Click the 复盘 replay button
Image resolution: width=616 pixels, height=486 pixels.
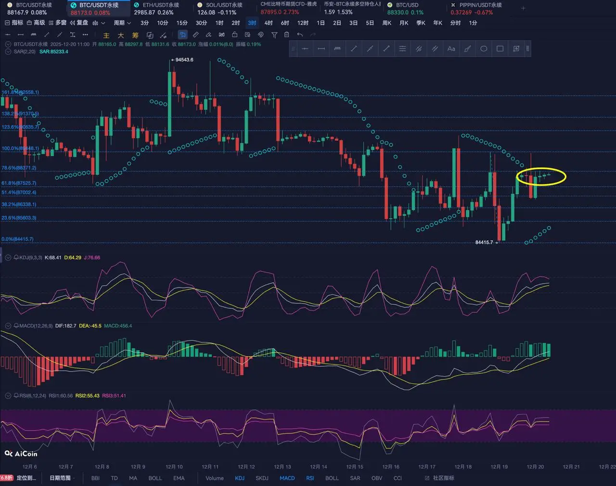coord(79,23)
